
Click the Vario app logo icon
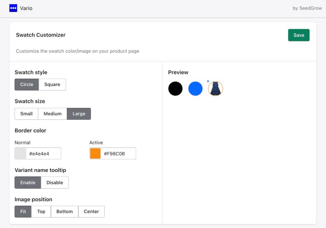[13, 8]
